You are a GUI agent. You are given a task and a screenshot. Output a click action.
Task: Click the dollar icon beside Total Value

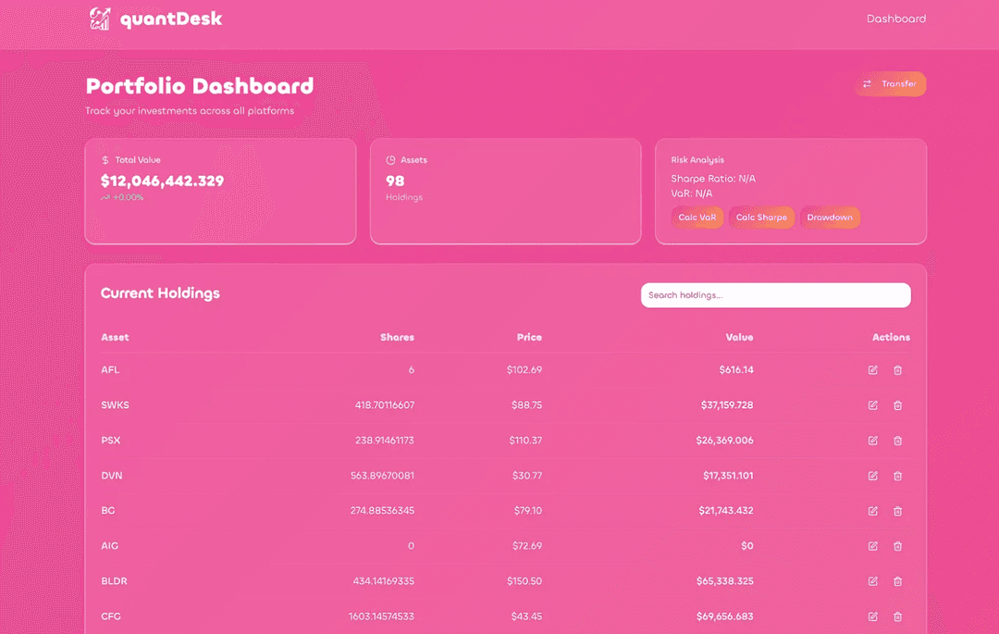(105, 159)
